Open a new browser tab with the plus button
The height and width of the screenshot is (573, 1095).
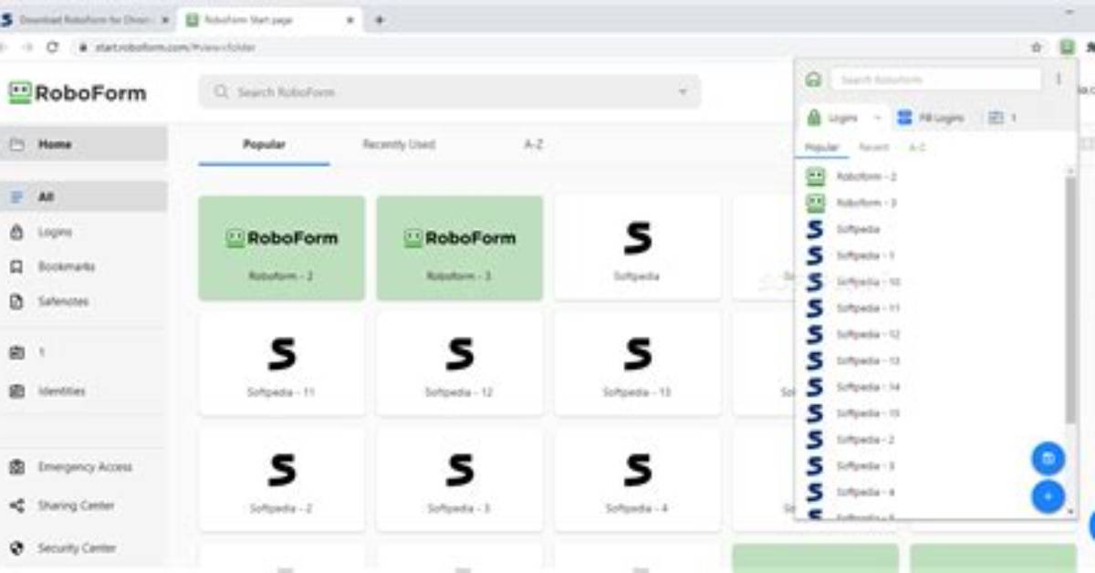(x=380, y=19)
